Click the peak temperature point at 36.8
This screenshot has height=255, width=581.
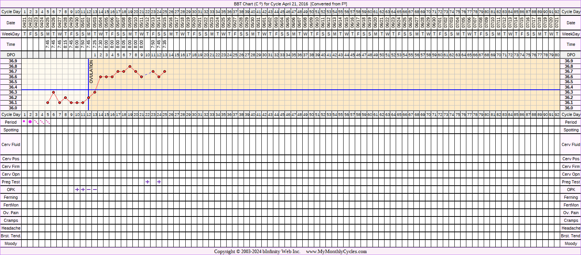coord(130,66)
